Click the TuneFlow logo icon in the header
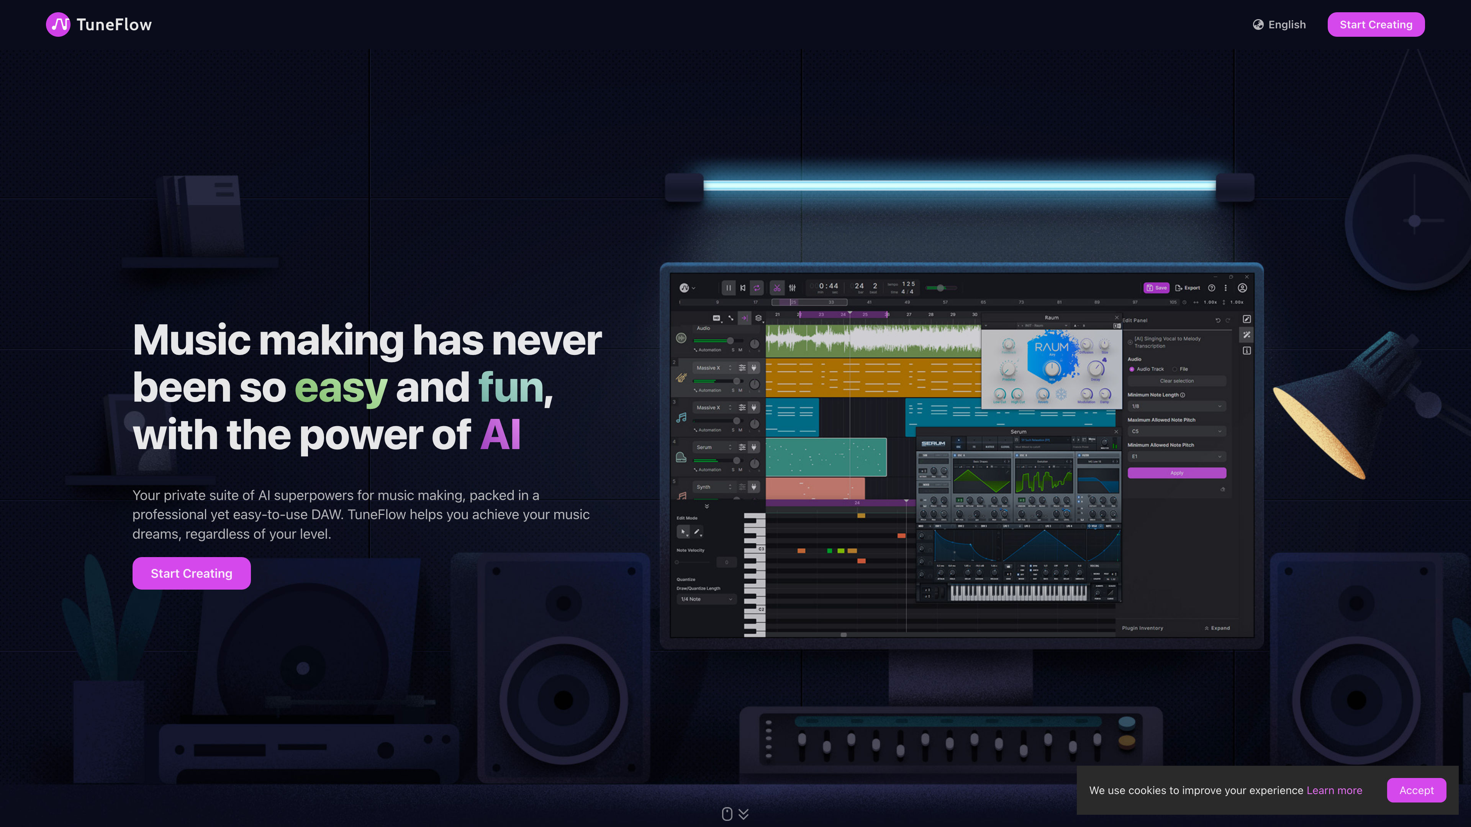Viewport: 1471px width, 827px height. pyautogui.click(x=58, y=25)
